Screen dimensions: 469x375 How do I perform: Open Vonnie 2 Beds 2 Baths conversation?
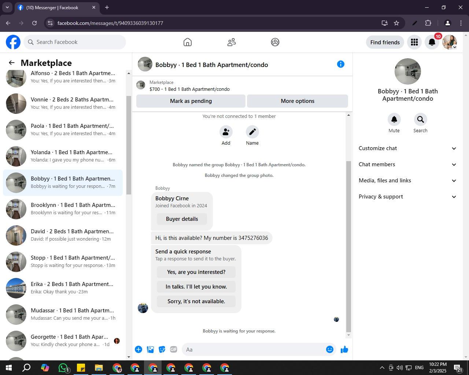point(63,103)
